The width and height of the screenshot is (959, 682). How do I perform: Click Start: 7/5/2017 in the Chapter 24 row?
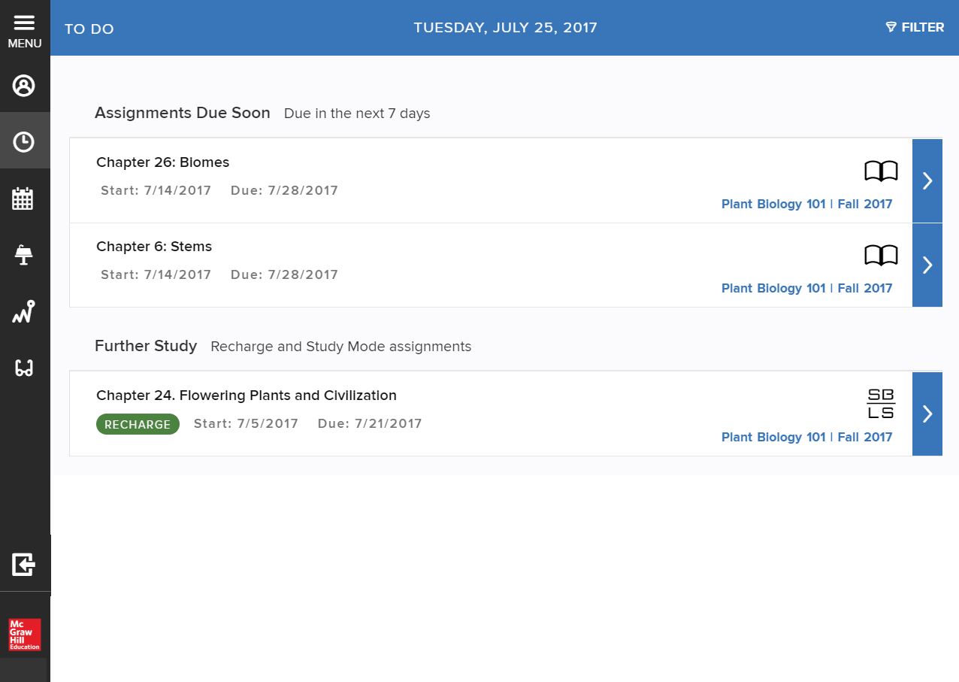(x=246, y=423)
